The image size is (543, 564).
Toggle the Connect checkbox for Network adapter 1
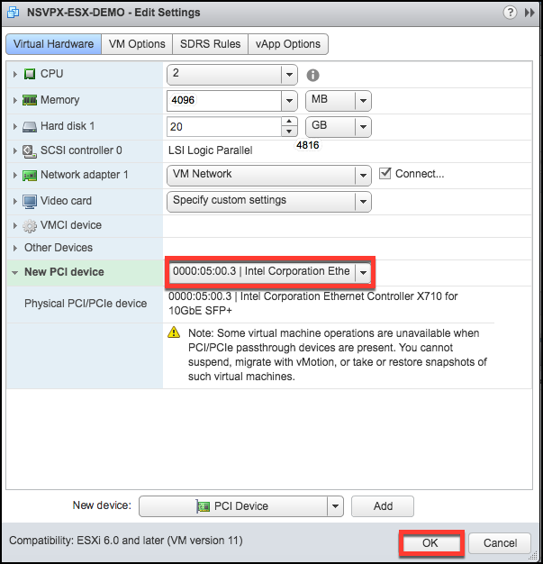click(x=385, y=173)
